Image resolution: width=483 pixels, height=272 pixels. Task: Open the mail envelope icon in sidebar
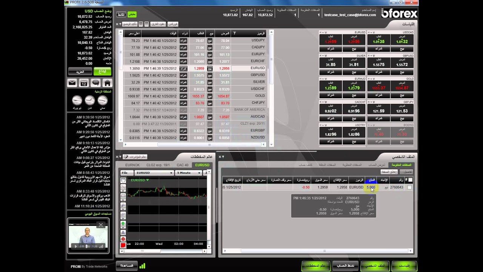(72, 83)
